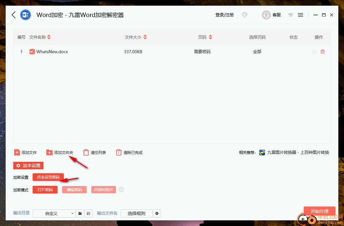Click the blue Word encryption app logo

coord(26,15)
